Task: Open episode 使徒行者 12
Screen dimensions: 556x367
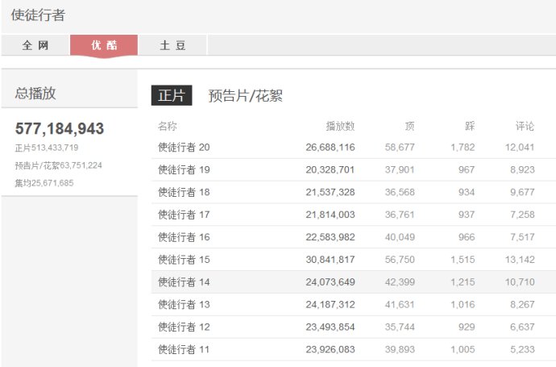Action: pos(184,327)
